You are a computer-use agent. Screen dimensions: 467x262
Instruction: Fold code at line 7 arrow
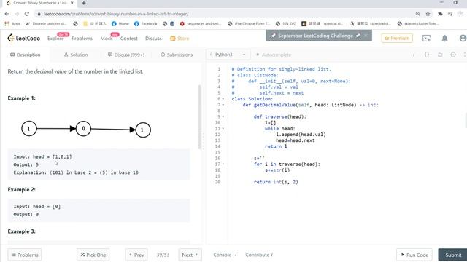pos(223,105)
